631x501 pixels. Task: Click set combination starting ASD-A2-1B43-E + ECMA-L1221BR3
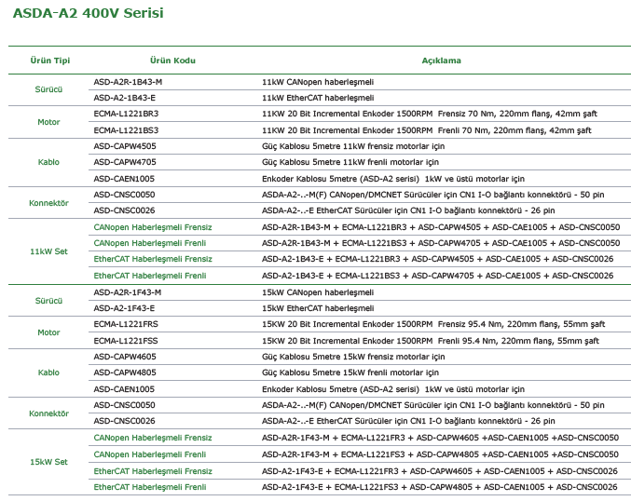[x=438, y=259]
